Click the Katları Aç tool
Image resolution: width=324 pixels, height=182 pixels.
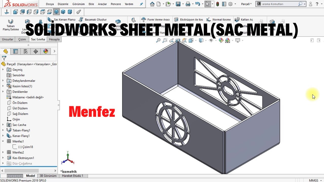click(x=244, y=19)
